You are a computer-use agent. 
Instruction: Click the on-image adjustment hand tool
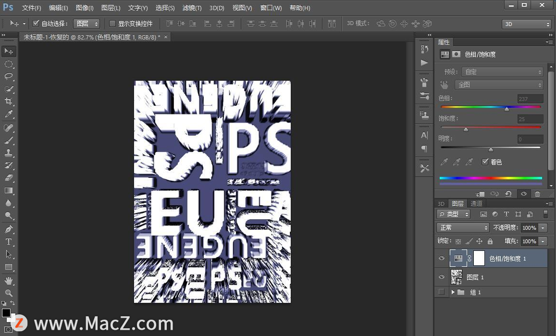(x=444, y=85)
